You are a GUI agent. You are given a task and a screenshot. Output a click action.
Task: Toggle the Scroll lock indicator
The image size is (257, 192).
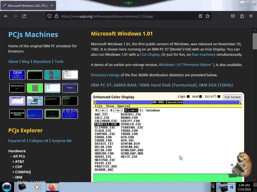click(x=219, y=96)
